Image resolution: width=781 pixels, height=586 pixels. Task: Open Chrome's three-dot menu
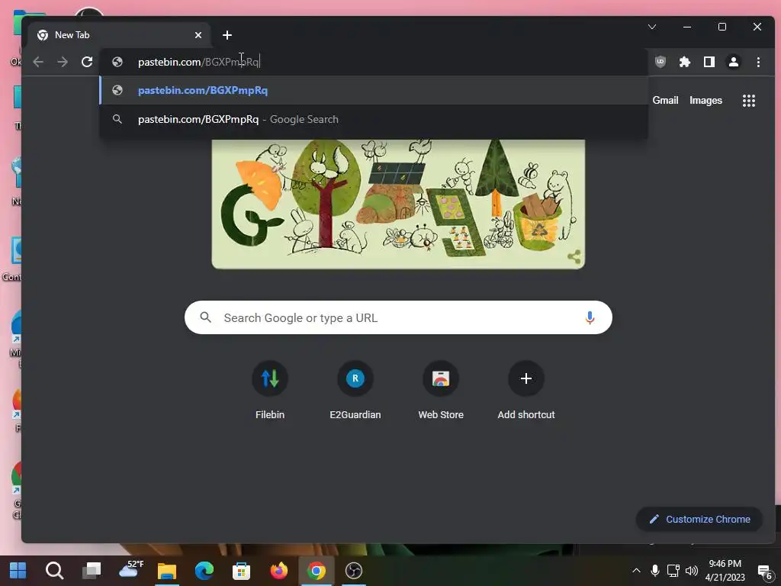point(758,62)
